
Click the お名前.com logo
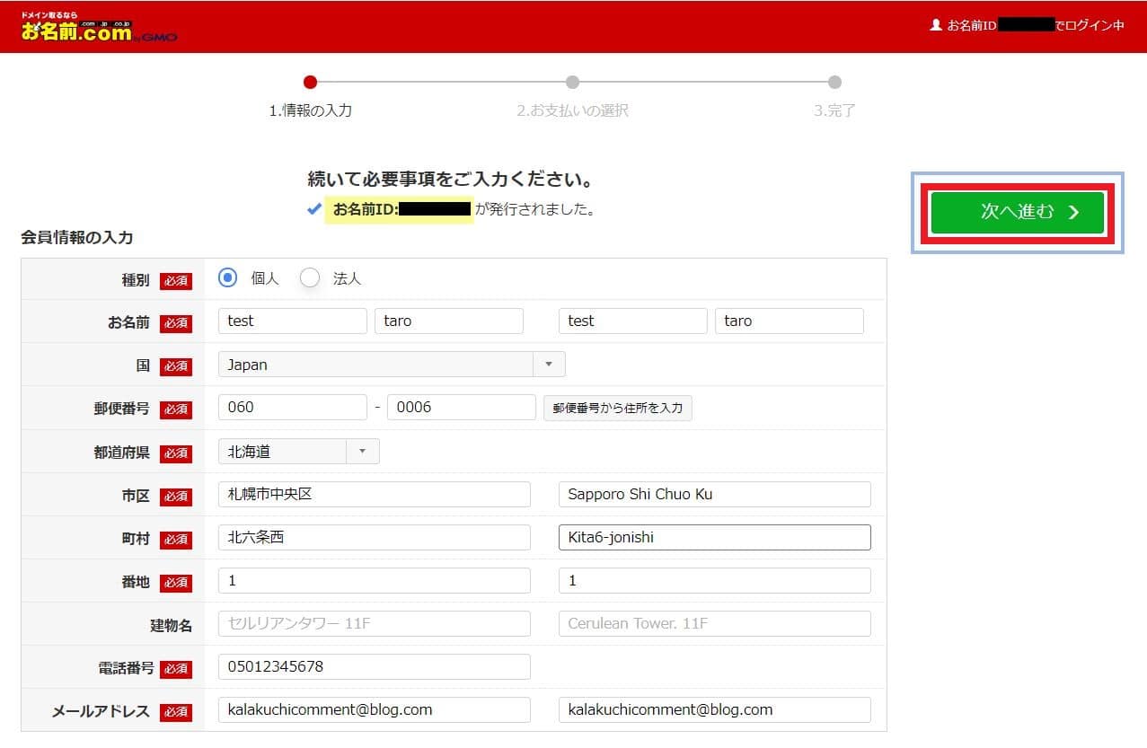click(98, 28)
